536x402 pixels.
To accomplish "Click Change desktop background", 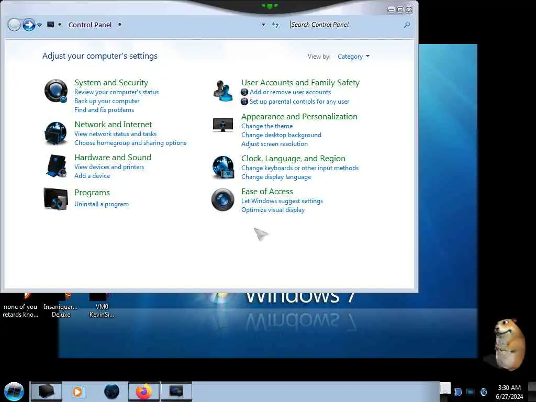I will tap(281, 135).
